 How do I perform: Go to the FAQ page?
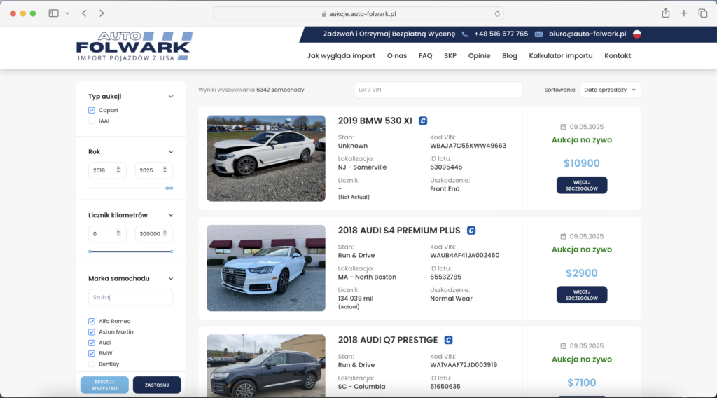pyautogui.click(x=425, y=55)
